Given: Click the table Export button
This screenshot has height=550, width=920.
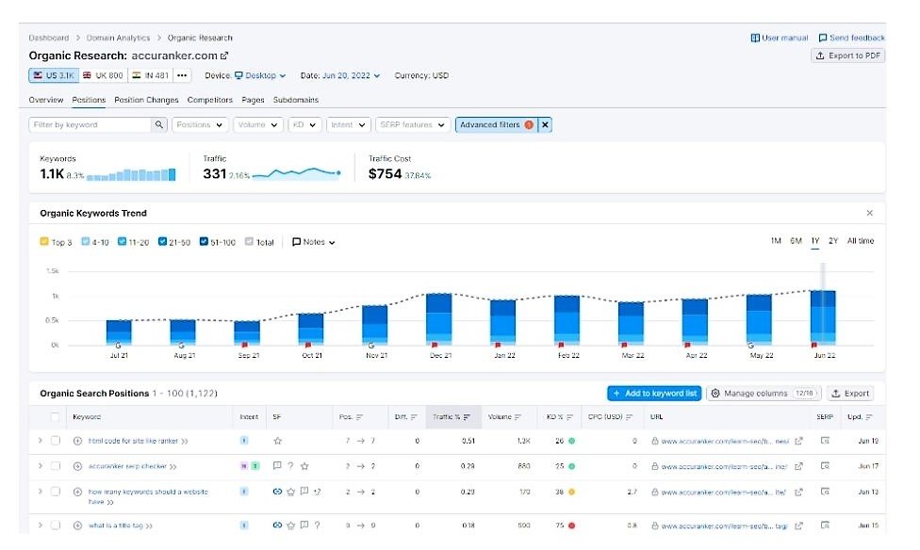Looking at the screenshot, I should (850, 394).
